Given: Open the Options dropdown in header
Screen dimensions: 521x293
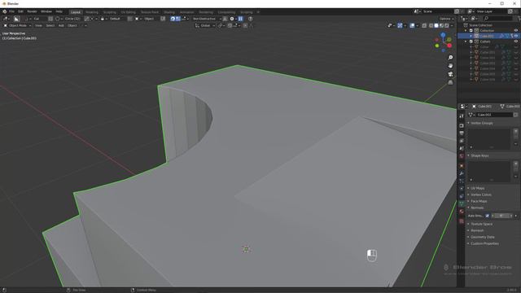Looking at the screenshot, I should (446, 19).
